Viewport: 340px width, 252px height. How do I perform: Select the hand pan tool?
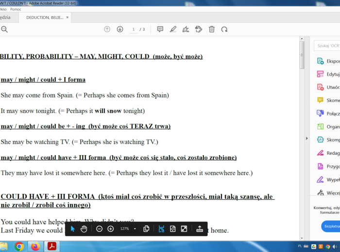[x=84, y=229]
